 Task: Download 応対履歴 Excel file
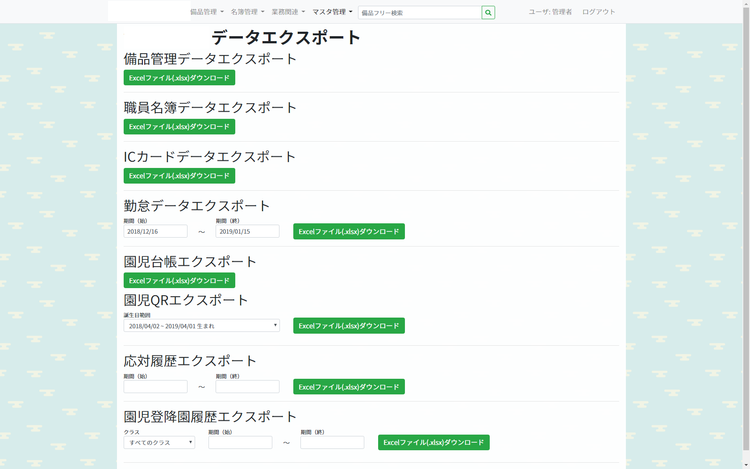(349, 387)
